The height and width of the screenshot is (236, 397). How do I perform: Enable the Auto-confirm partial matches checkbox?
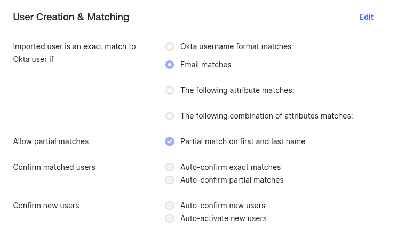tap(170, 180)
